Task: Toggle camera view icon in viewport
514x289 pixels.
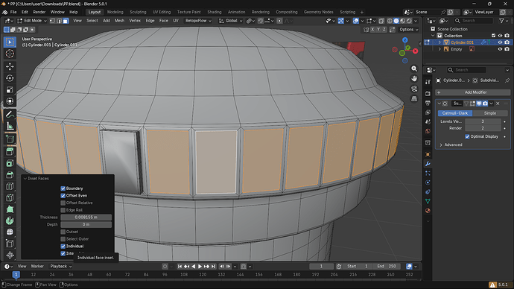Action: click(414, 89)
